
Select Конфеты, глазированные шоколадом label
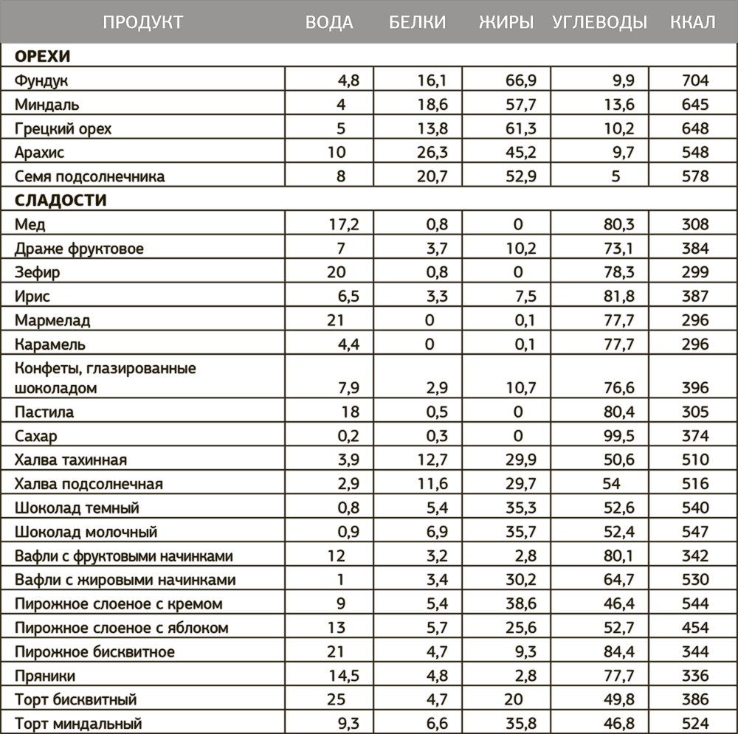tap(105, 378)
